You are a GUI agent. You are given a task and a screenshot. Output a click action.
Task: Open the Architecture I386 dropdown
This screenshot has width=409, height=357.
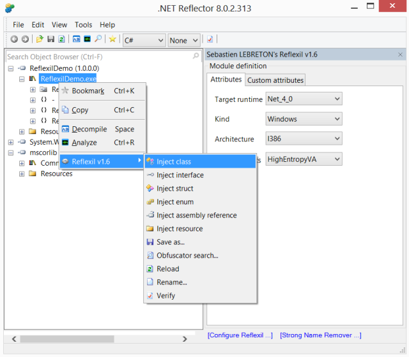coord(304,139)
